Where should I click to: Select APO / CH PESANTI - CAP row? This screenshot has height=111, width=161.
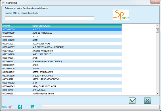click(x=62, y=86)
